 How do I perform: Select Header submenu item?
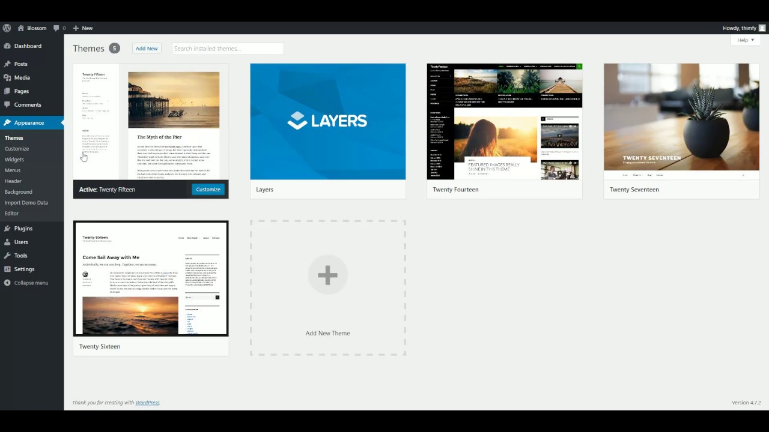tap(13, 181)
